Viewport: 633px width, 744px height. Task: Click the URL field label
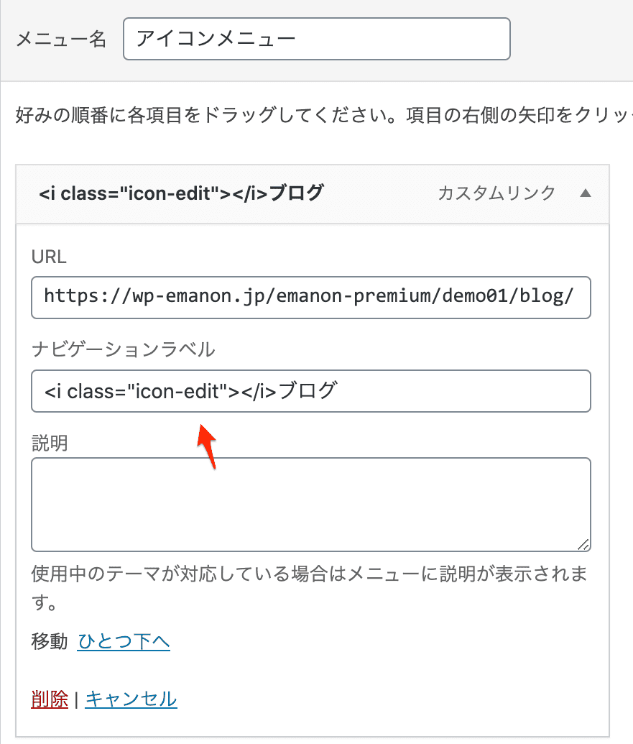point(49,257)
